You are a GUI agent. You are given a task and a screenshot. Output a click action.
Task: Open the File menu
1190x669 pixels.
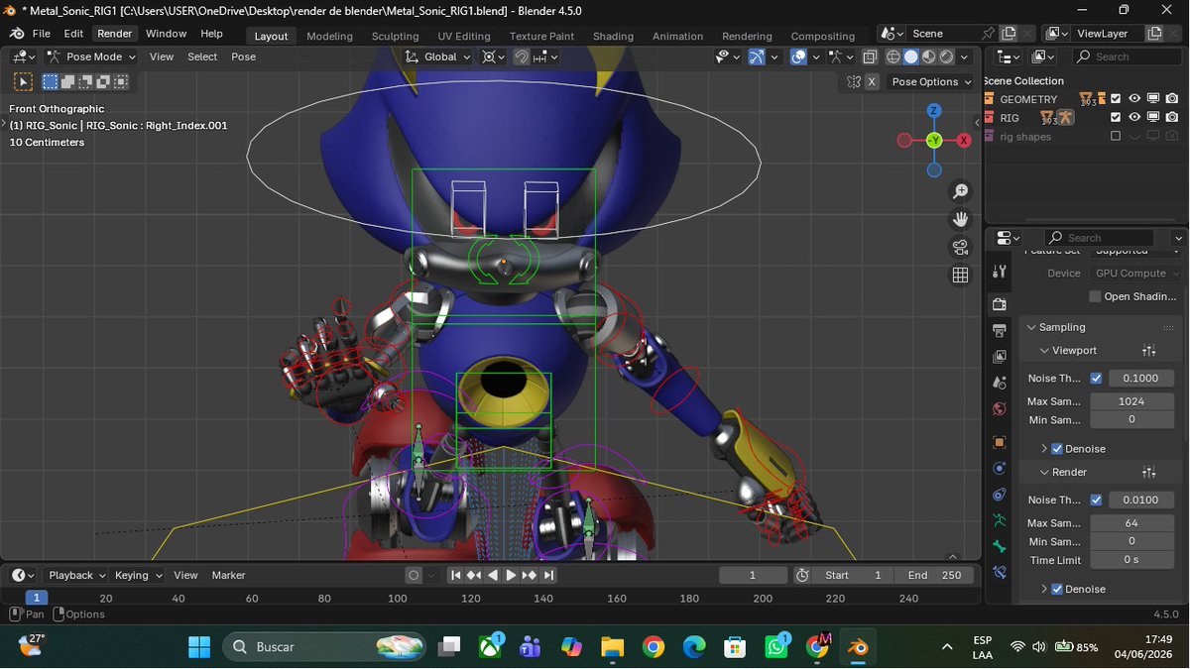click(x=42, y=34)
